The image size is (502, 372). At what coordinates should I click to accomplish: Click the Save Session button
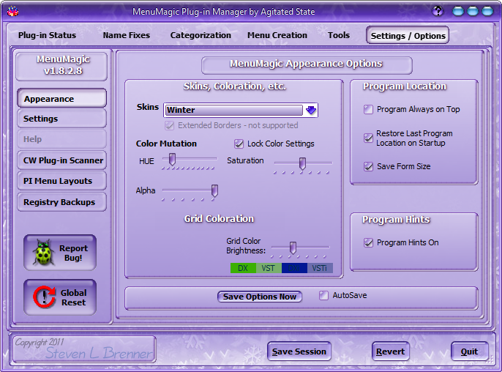(299, 351)
